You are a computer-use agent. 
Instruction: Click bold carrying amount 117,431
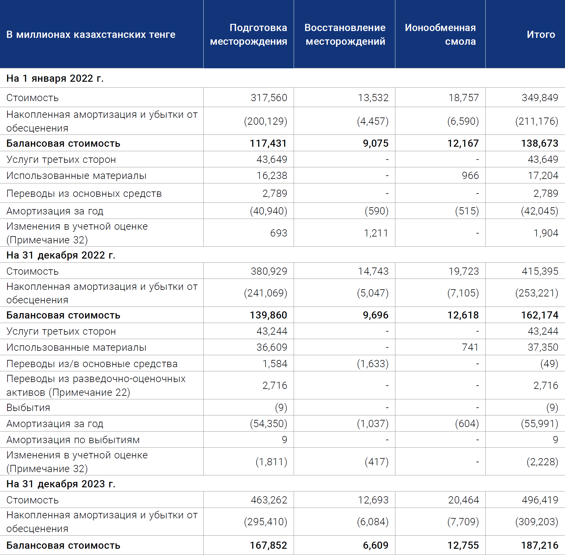click(268, 143)
